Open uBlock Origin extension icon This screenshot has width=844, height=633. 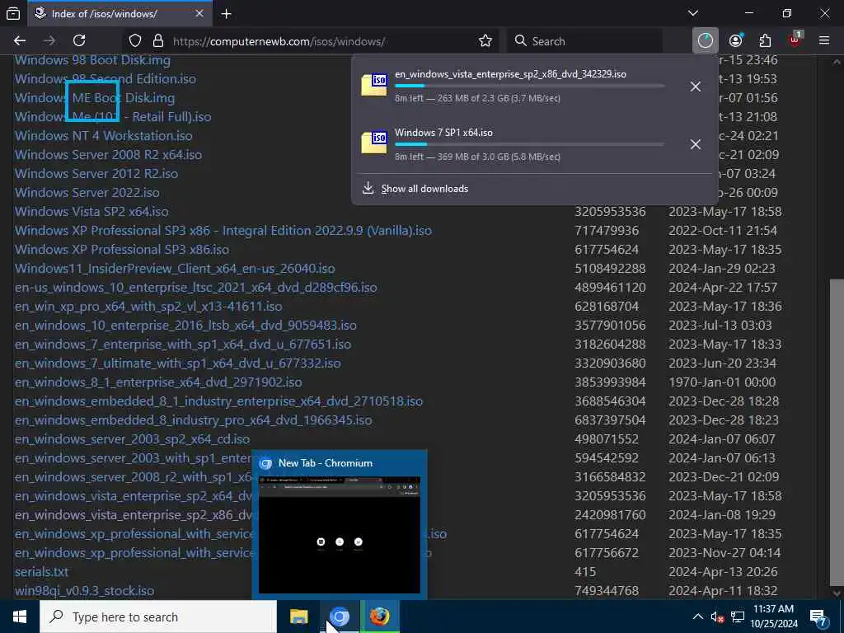tap(795, 40)
